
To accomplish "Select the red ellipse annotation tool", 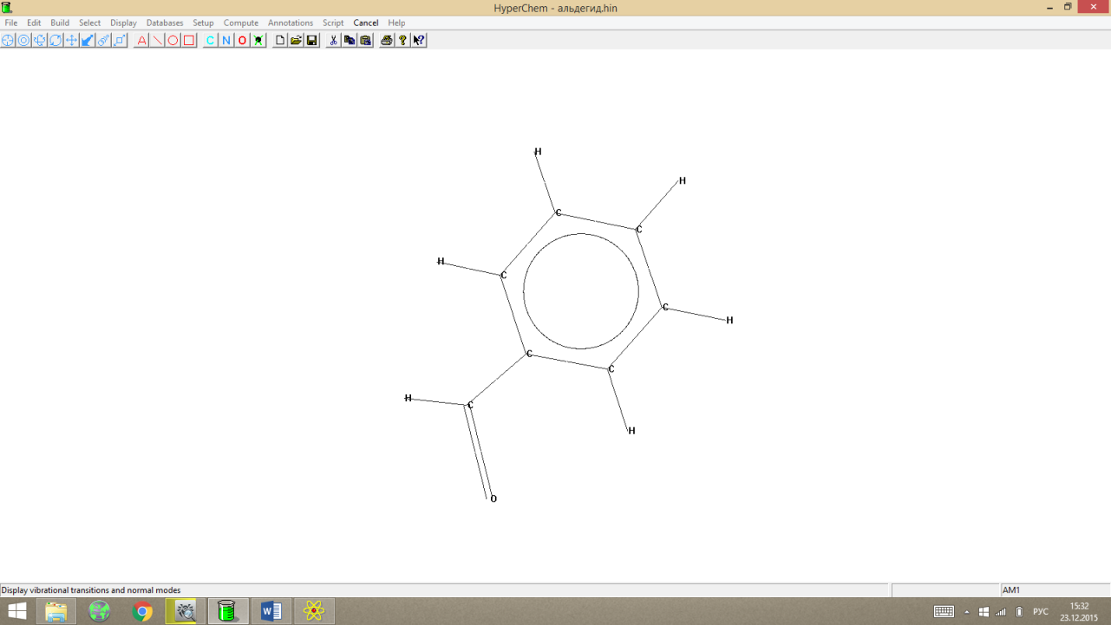I will (173, 40).
